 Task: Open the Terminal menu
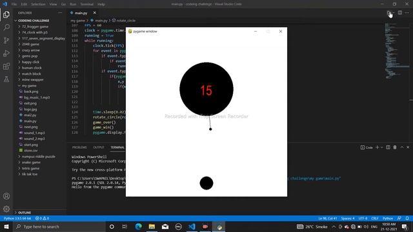pos(86,5)
